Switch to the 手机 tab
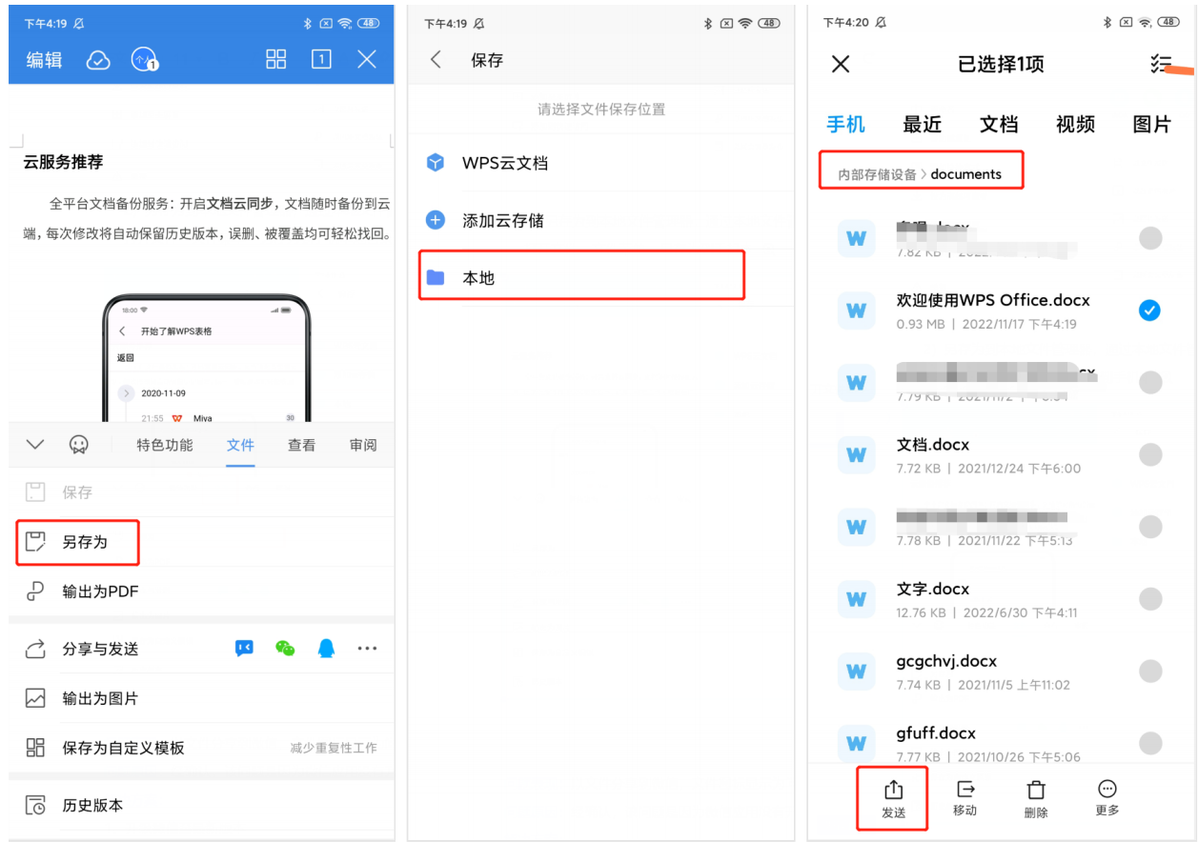The image size is (1198, 842). [845, 124]
